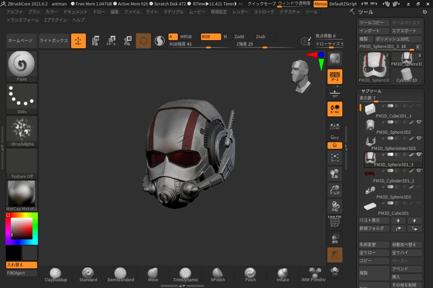Click the インポート button
Screen dimensions: 433x288
coord(374,31)
